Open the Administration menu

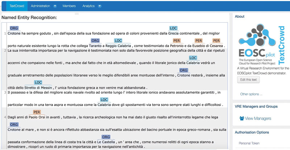[40, 6]
